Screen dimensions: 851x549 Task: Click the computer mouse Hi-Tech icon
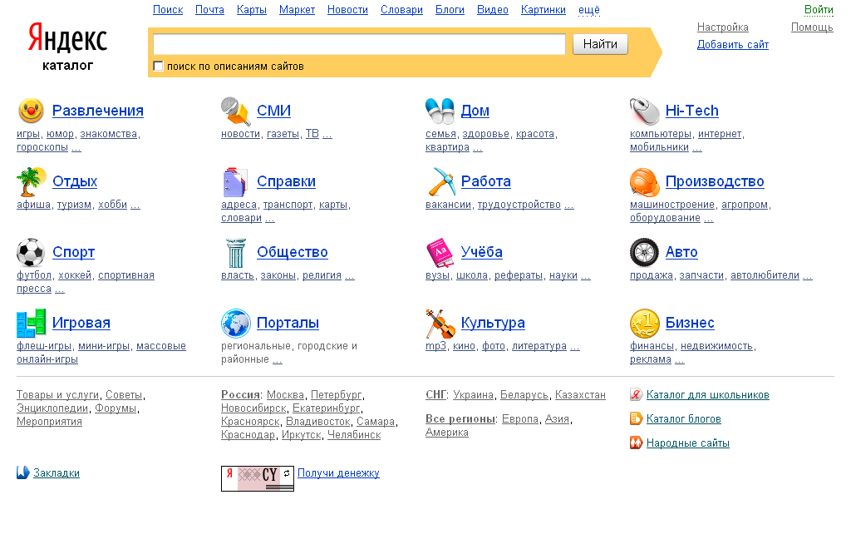coord(644,111)
